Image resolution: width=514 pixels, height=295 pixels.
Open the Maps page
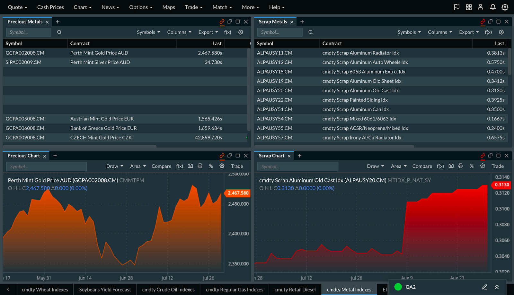click(x=169, y=7)
